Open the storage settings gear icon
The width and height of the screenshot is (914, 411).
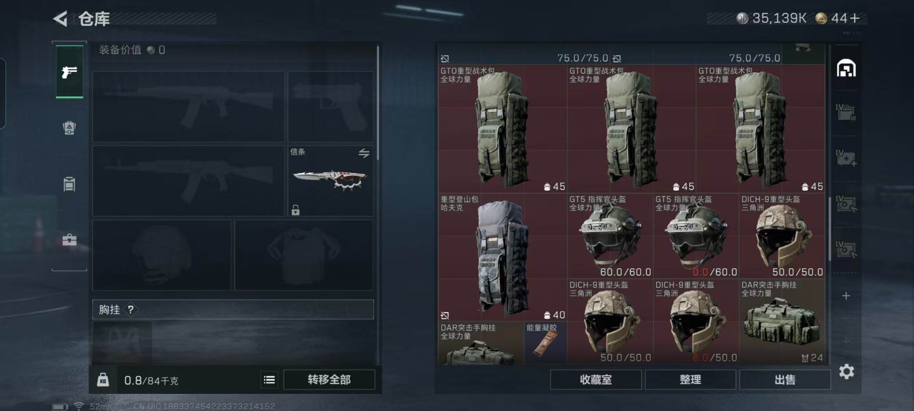[846, 372]
